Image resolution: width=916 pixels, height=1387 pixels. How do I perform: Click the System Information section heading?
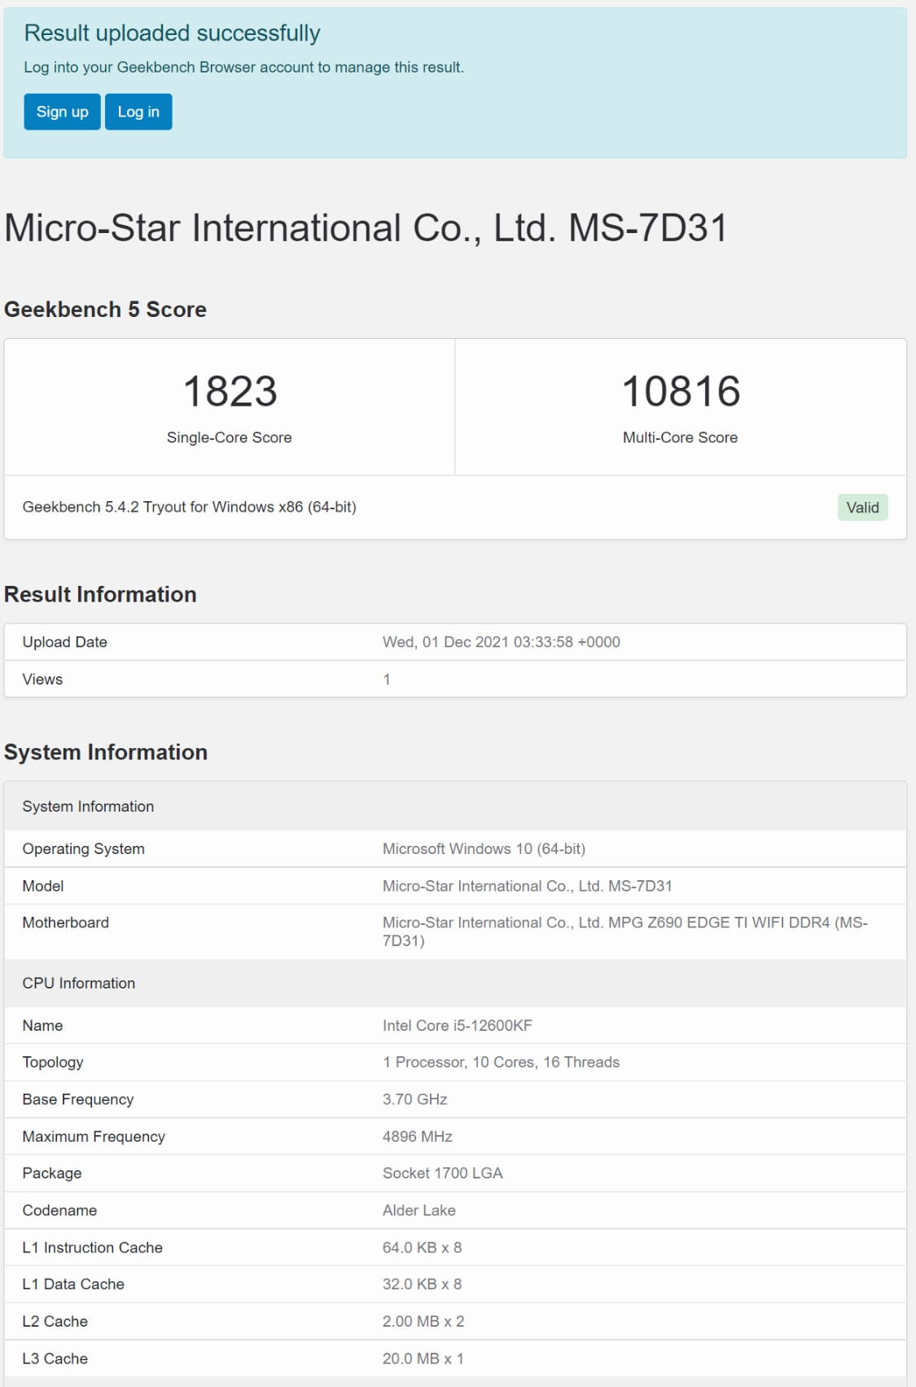(x=106, y=752)
